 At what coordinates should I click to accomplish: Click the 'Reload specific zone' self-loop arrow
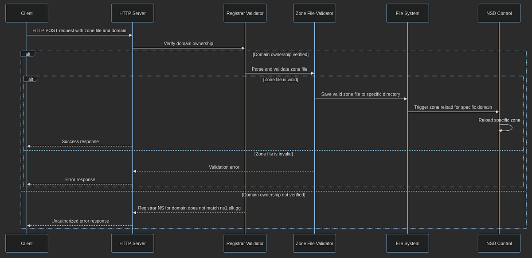tap(505, 128)
